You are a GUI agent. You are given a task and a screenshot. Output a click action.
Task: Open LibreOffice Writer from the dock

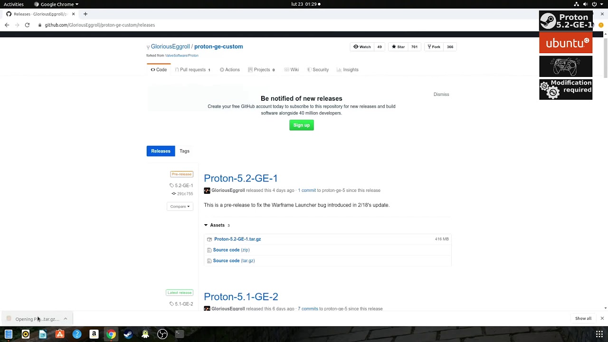coord(43,334)
